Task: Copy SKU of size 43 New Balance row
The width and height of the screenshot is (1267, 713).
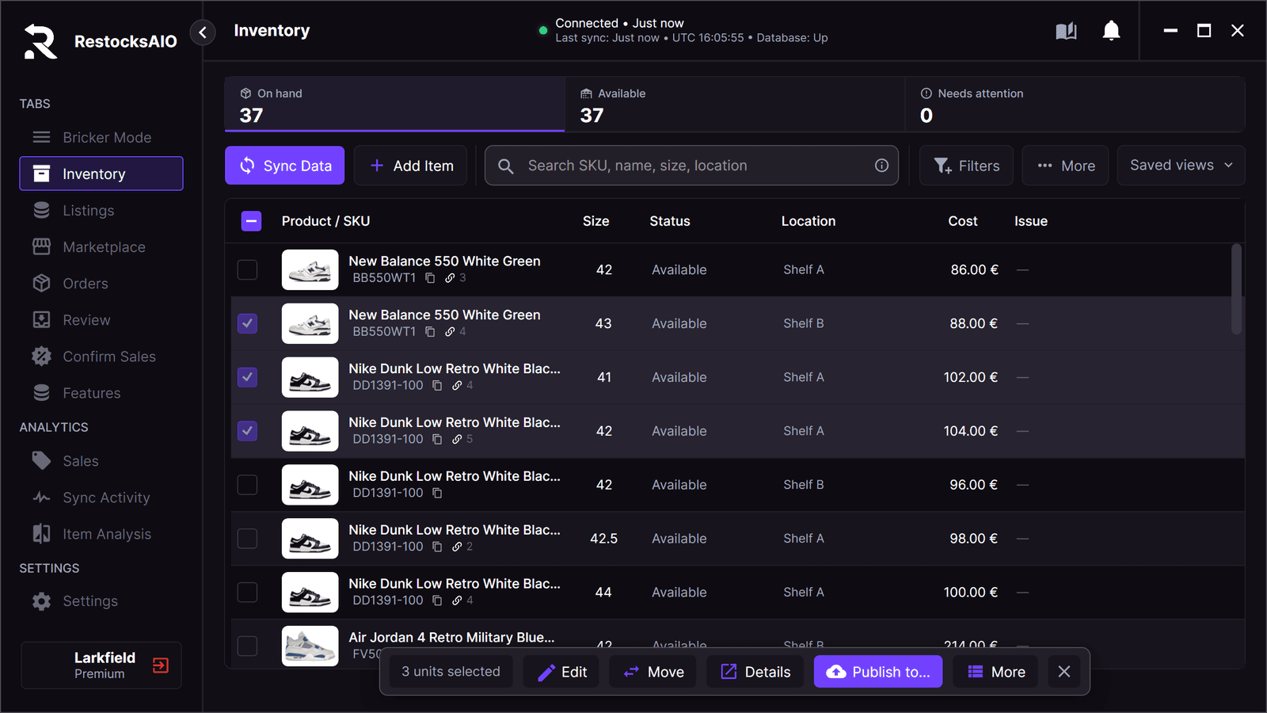Action: [x=430, y=332]
